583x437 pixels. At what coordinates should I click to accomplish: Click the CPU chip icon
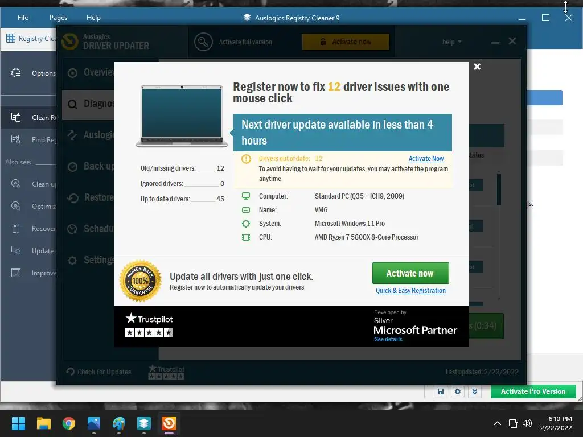[246, 237]
